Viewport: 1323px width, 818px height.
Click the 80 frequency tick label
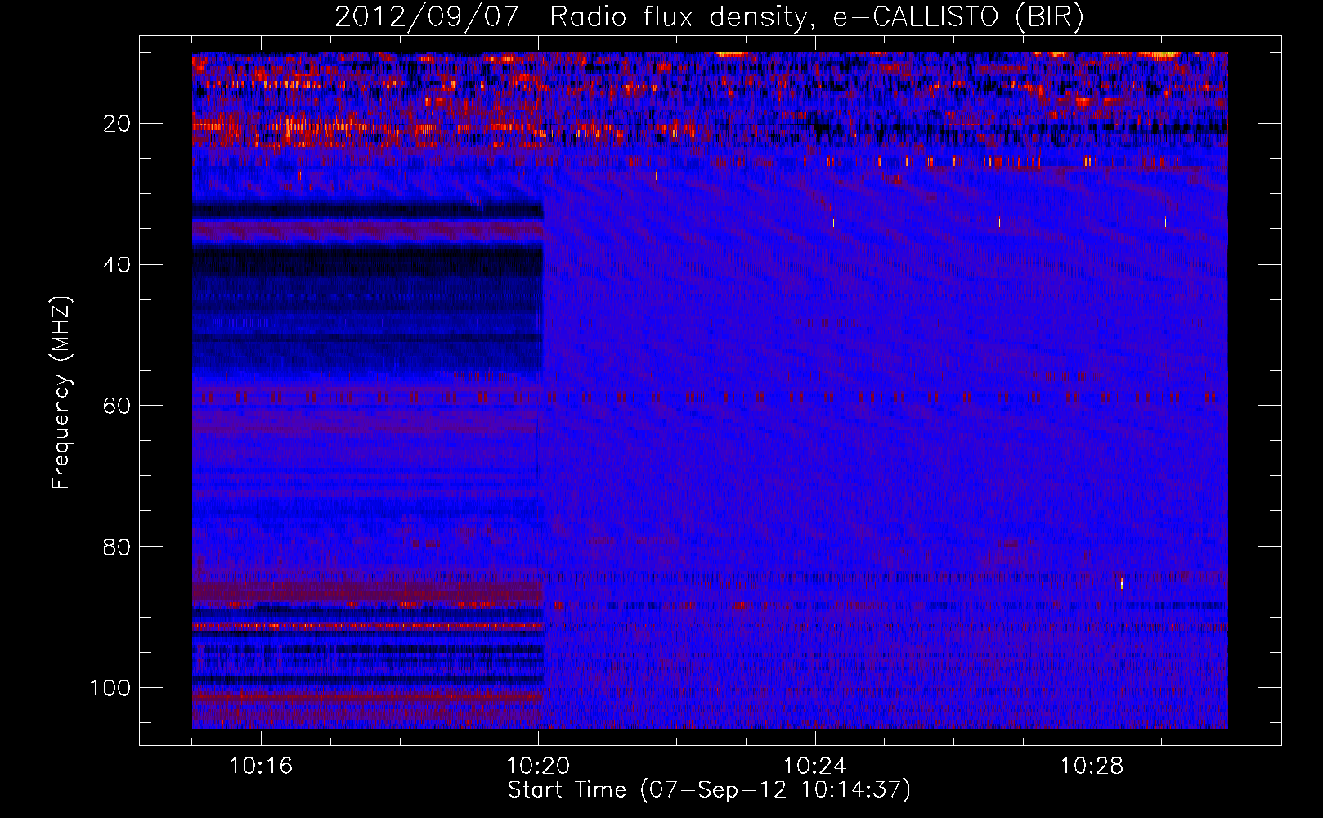tap(118, 547)
